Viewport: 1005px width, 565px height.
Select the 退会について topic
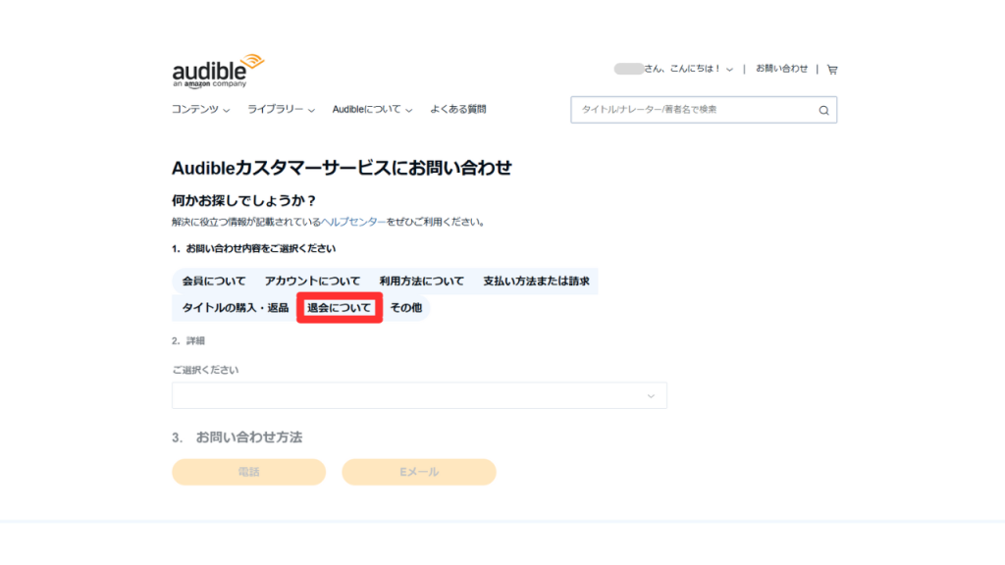click(x=339, y=308)
